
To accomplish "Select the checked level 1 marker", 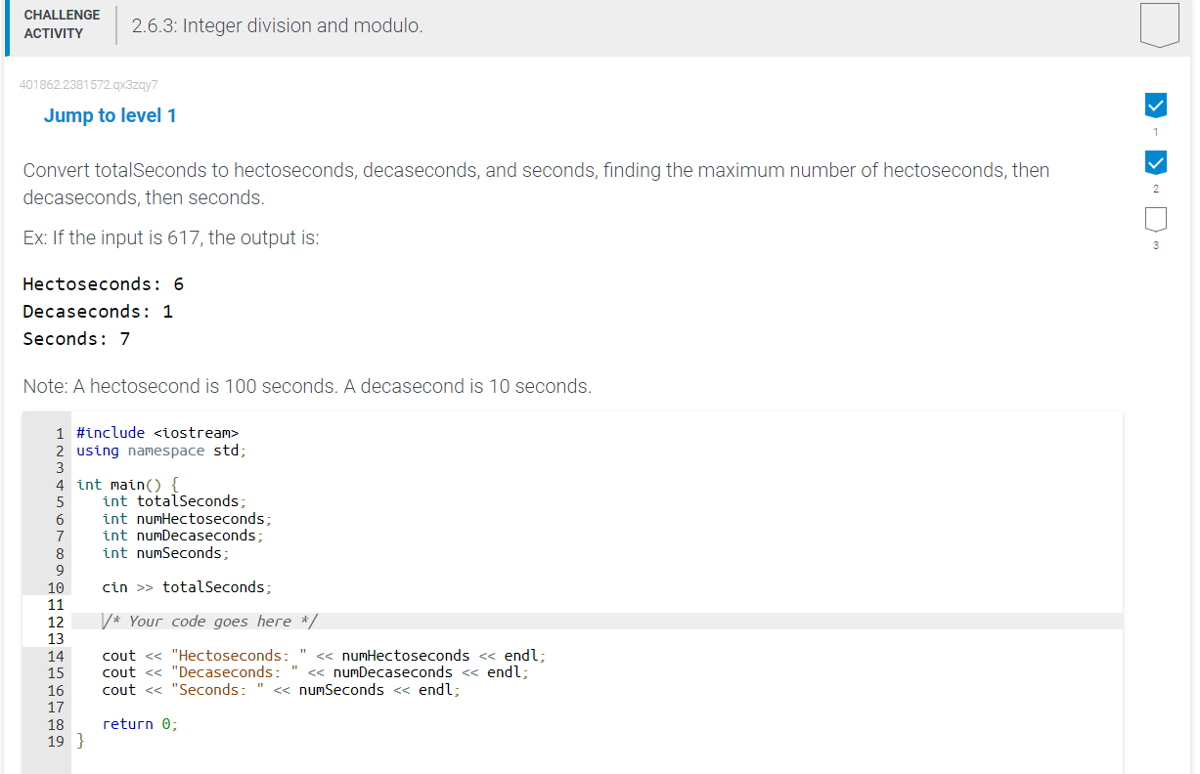I will coord(1155,104).
